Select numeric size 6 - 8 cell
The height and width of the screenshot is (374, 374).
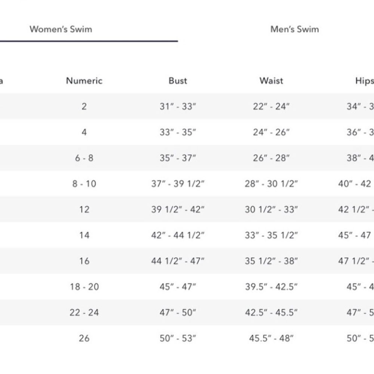click(84, 158)
